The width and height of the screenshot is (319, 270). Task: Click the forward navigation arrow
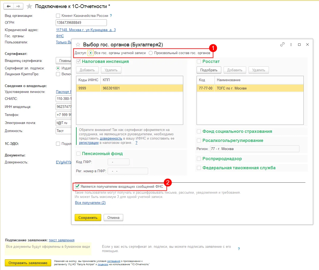point(18,6)
